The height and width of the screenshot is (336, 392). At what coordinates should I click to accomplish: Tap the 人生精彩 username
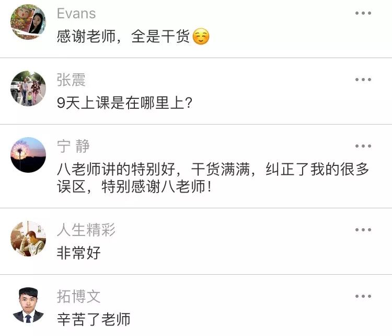click(x=86, y=230)
